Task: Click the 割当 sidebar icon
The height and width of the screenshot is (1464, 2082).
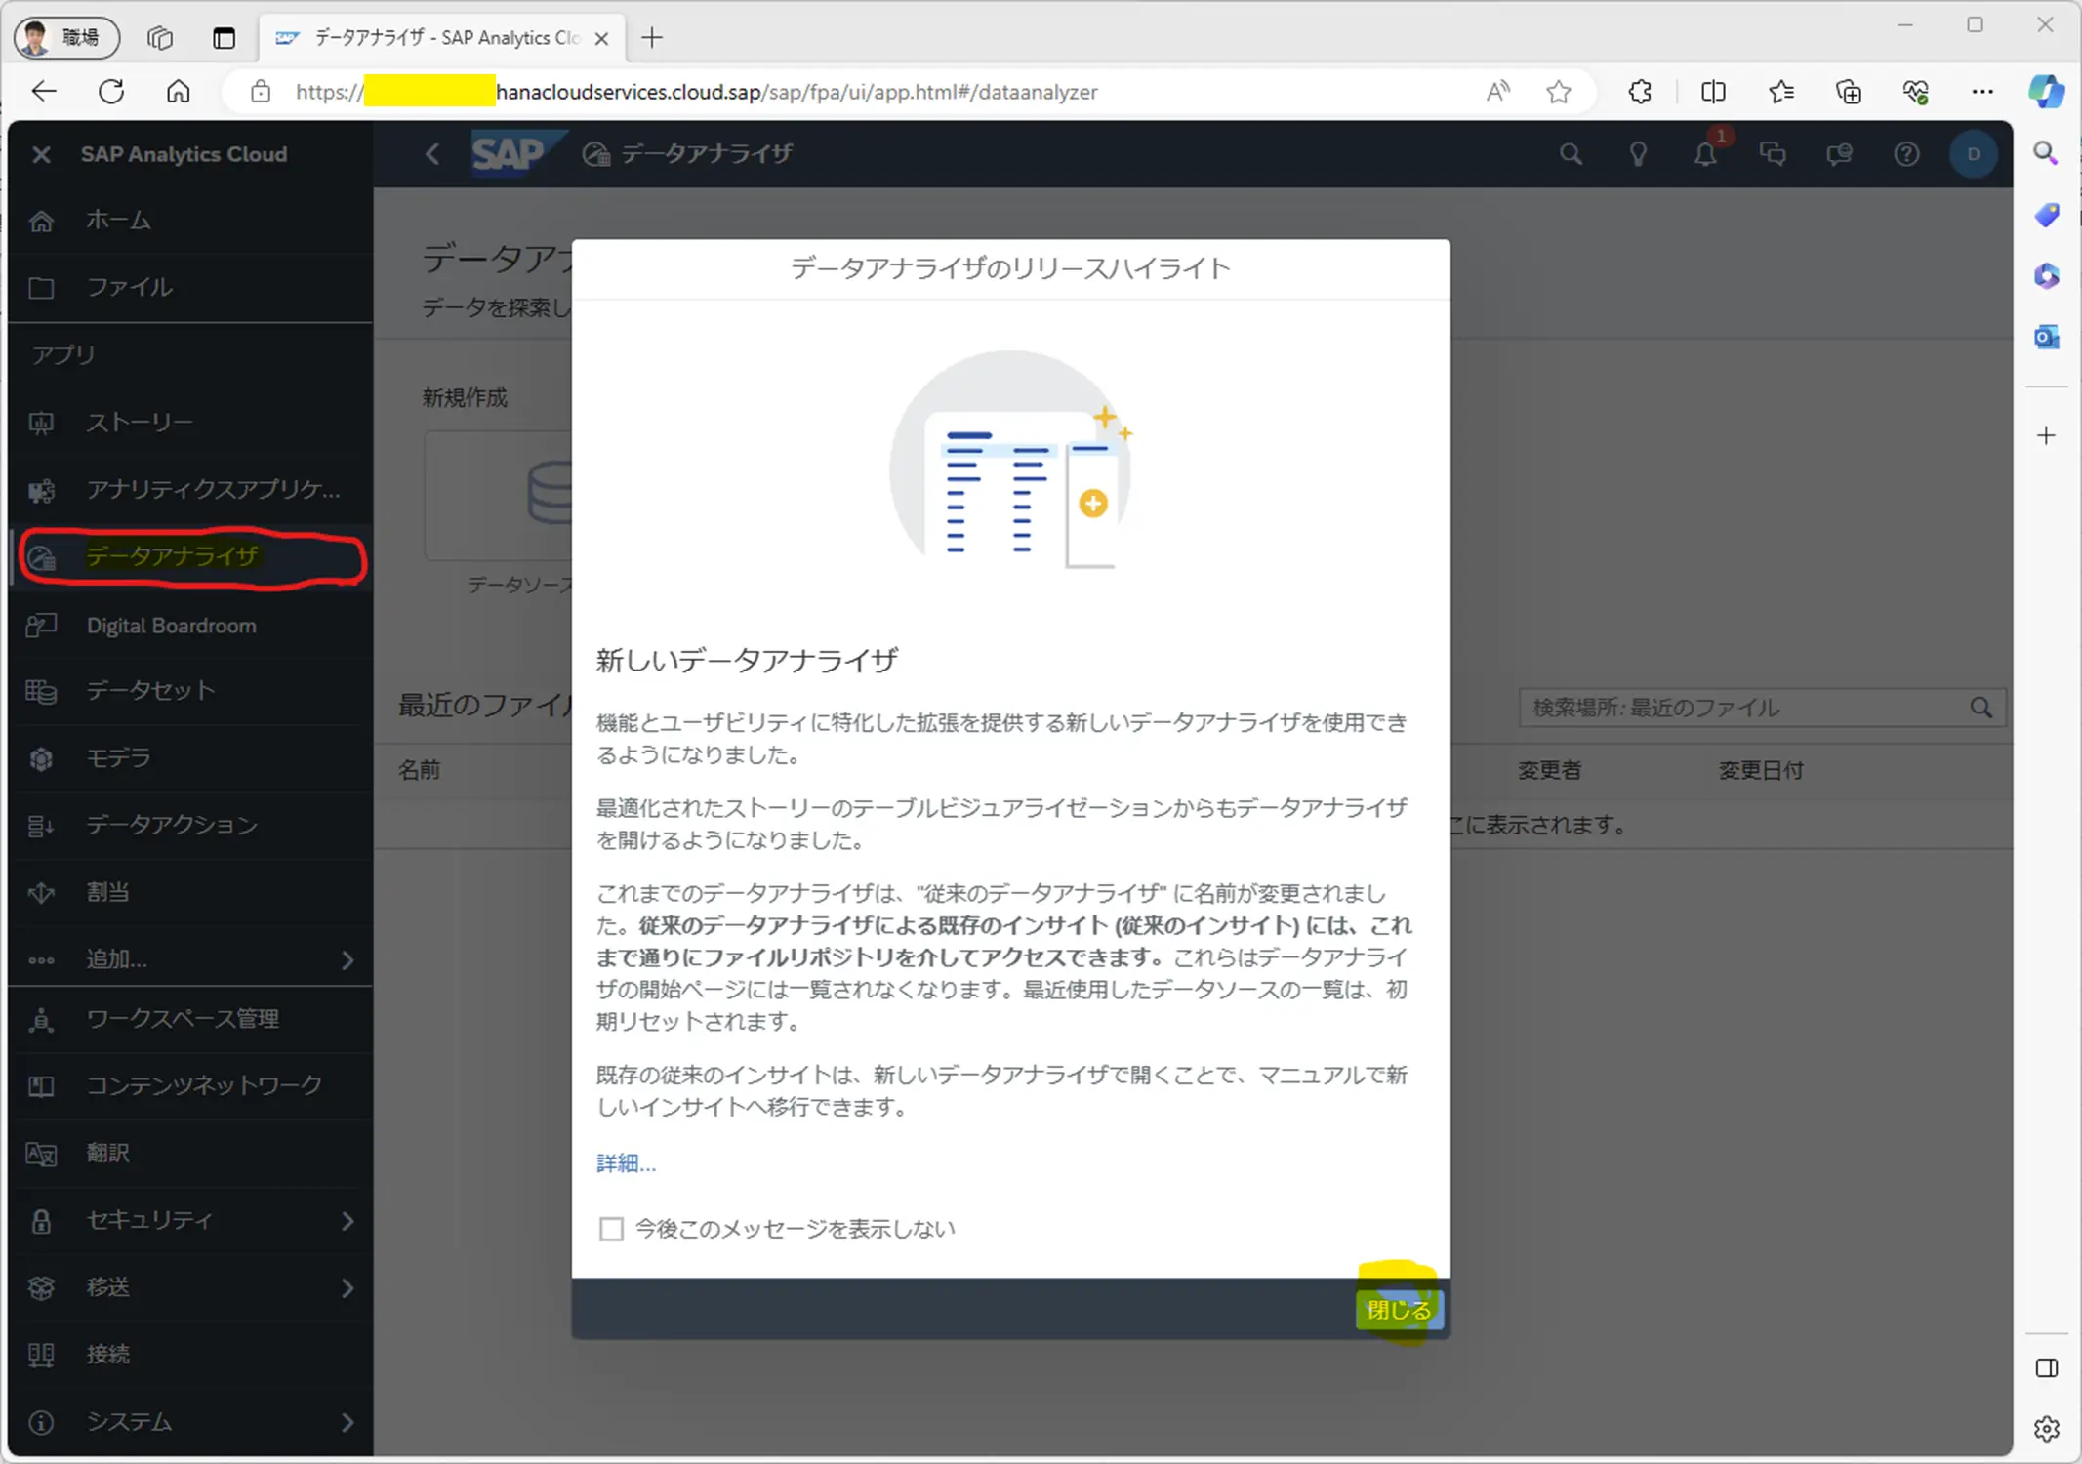Action: click(41, 892)
